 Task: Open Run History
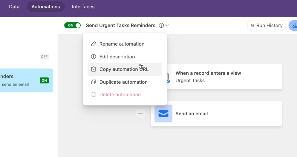pyautogui.click(x=266, y=26)
